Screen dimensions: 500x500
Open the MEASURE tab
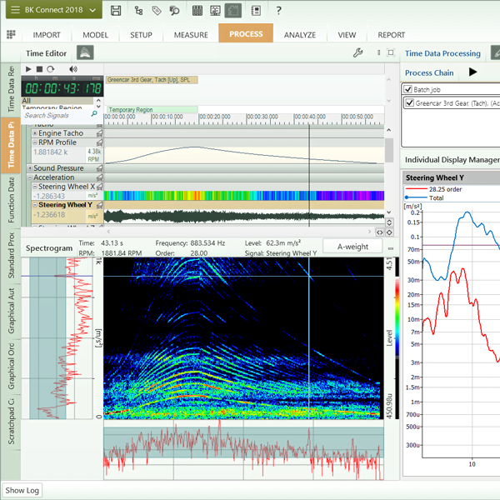point(191,35)
